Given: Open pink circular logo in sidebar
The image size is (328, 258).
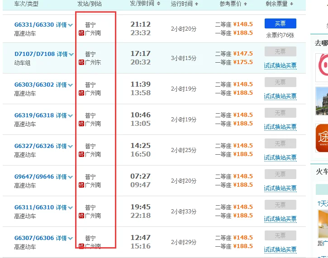Looking at the screenshot, I should [323, 66].
